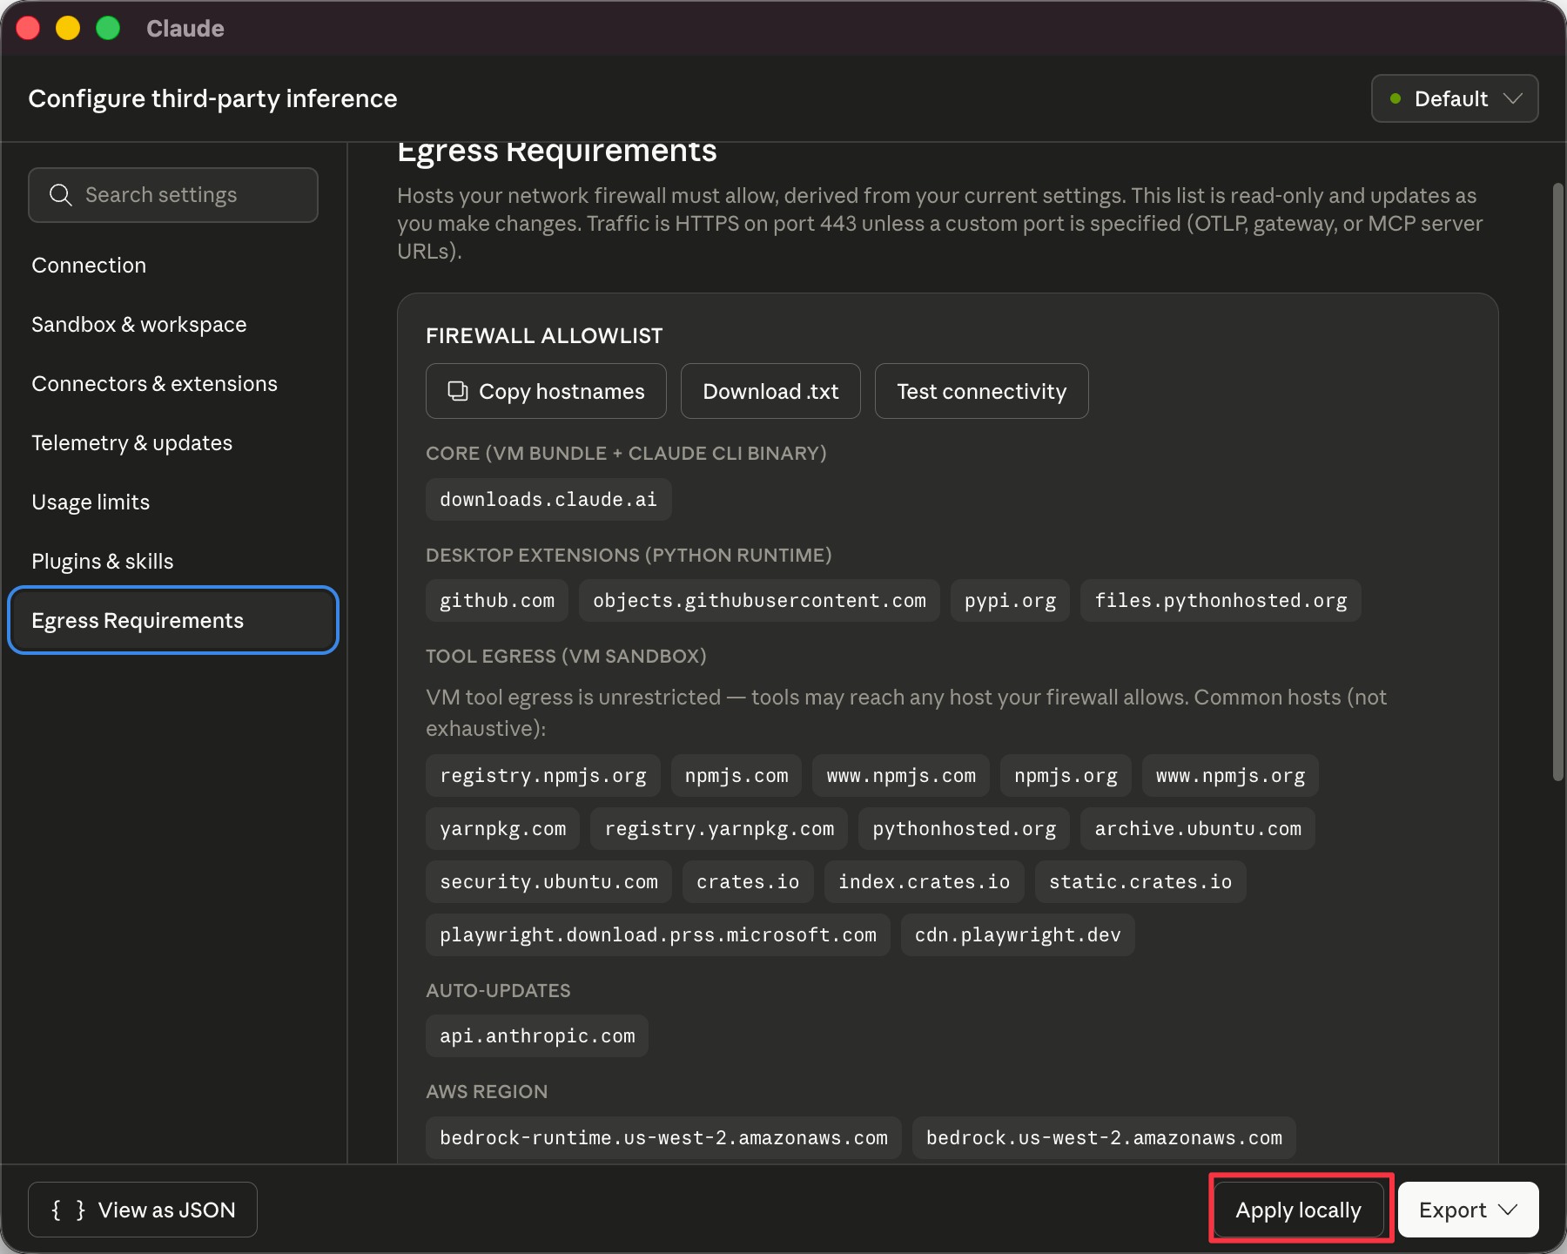Image resolution: width=1567 pixels, height=1254 pixels.
Task: Click security.ubuntu.com chip
Action: 548,881
